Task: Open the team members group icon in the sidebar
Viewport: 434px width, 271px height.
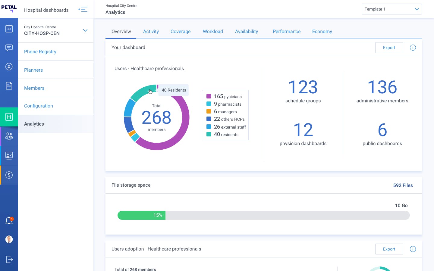Action: (x=9, y=136)
